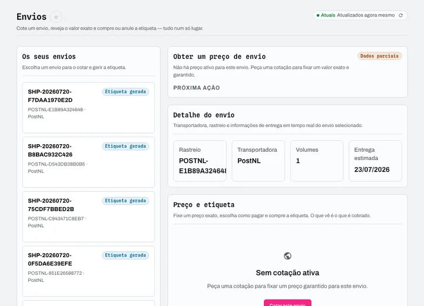Viewport: 424px width, 306px height.
Task: Click the Atuais status indicator
Action: (326, 15)
